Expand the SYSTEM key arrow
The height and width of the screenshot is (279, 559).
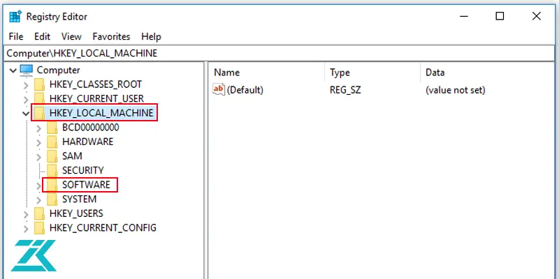[x=39, y=199]
